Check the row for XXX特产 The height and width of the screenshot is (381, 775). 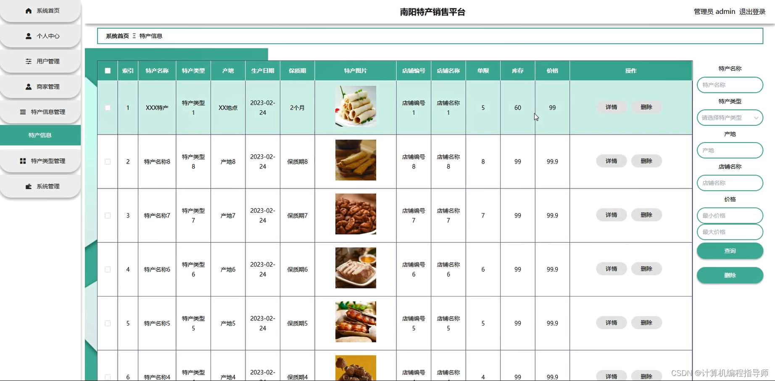(x=108, y=108)
